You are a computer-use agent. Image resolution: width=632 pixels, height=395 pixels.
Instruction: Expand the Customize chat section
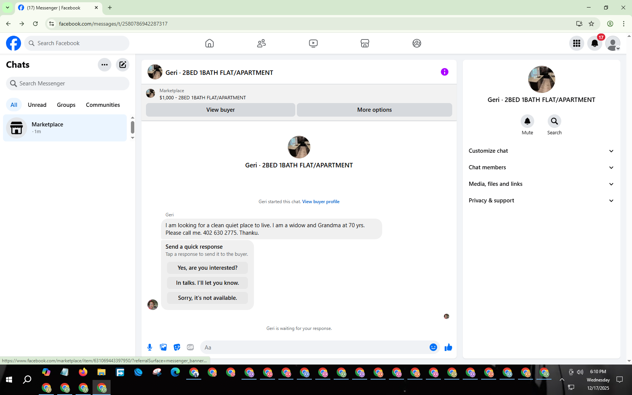pyautogui.click(x=541, y=151)
